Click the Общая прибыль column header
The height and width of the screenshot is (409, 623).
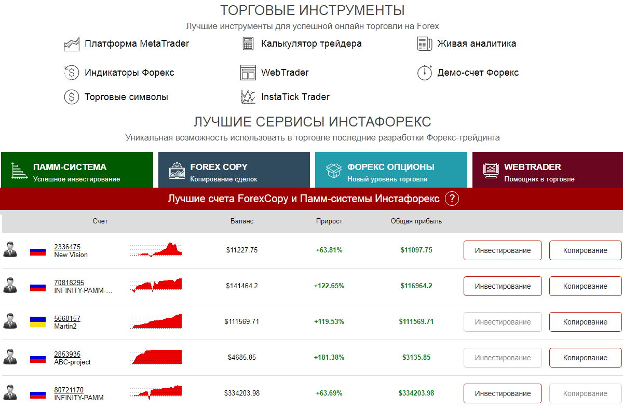[416, 221]
